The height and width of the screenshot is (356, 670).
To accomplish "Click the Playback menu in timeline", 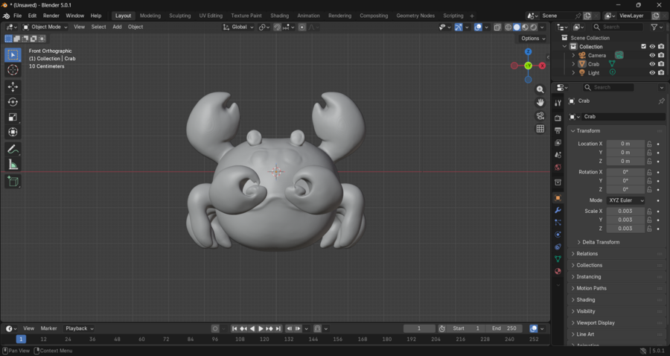I will point(79,328).
